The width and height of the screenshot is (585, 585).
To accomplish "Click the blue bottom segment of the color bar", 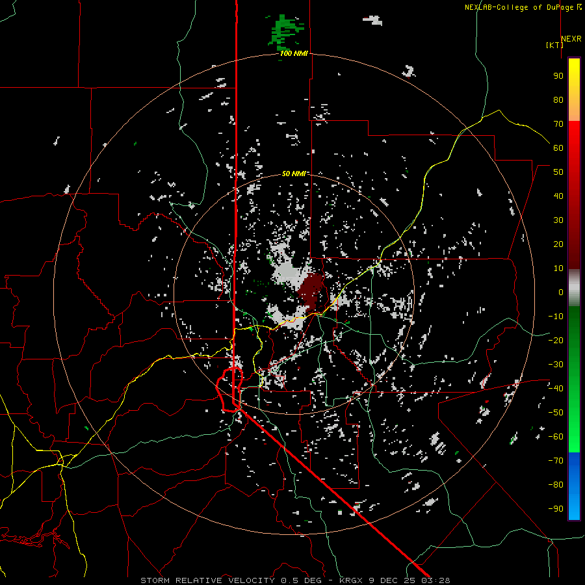I will pyautogui.click(x=574, y=486).
